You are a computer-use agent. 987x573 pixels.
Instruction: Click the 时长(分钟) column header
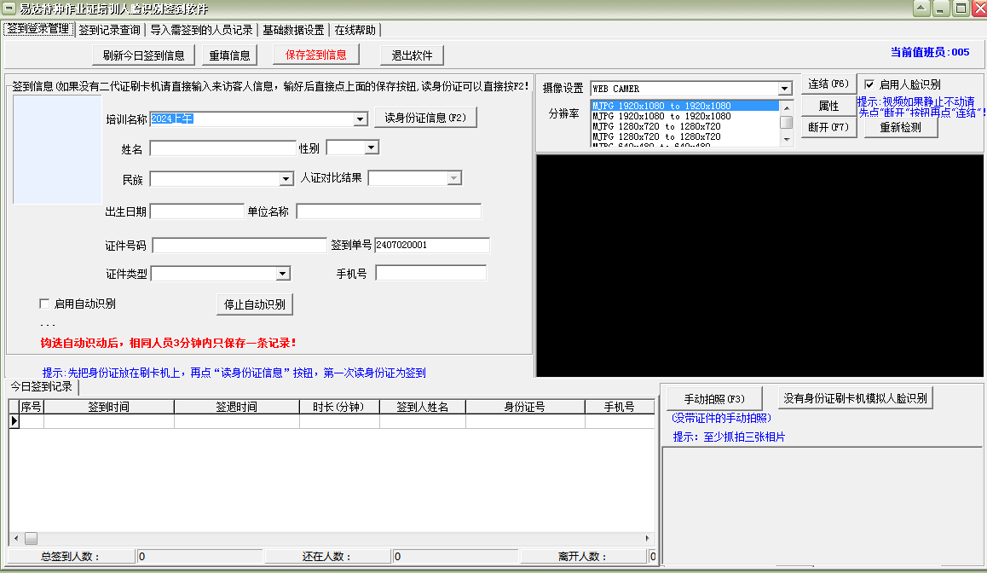[x=339, y=407]
